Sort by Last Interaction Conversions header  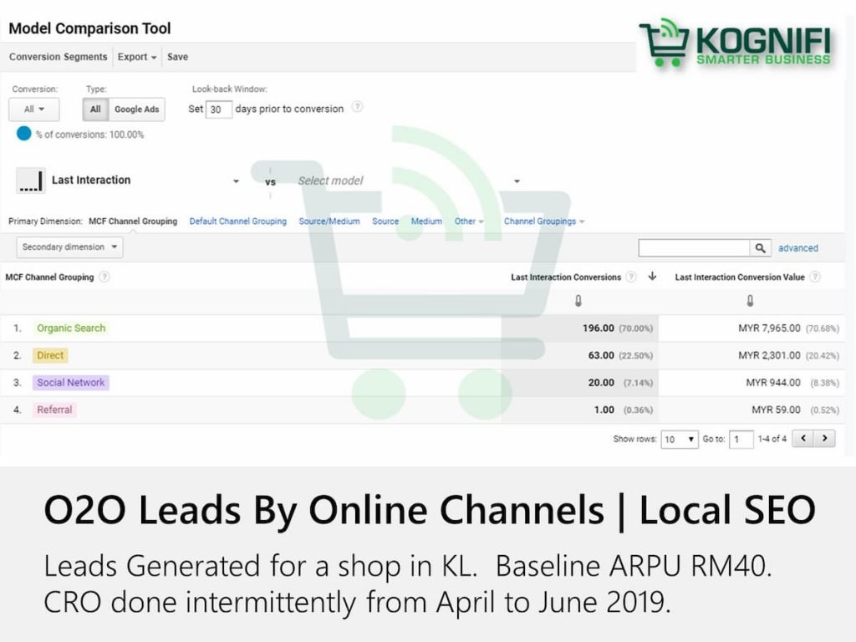(566, 278)
